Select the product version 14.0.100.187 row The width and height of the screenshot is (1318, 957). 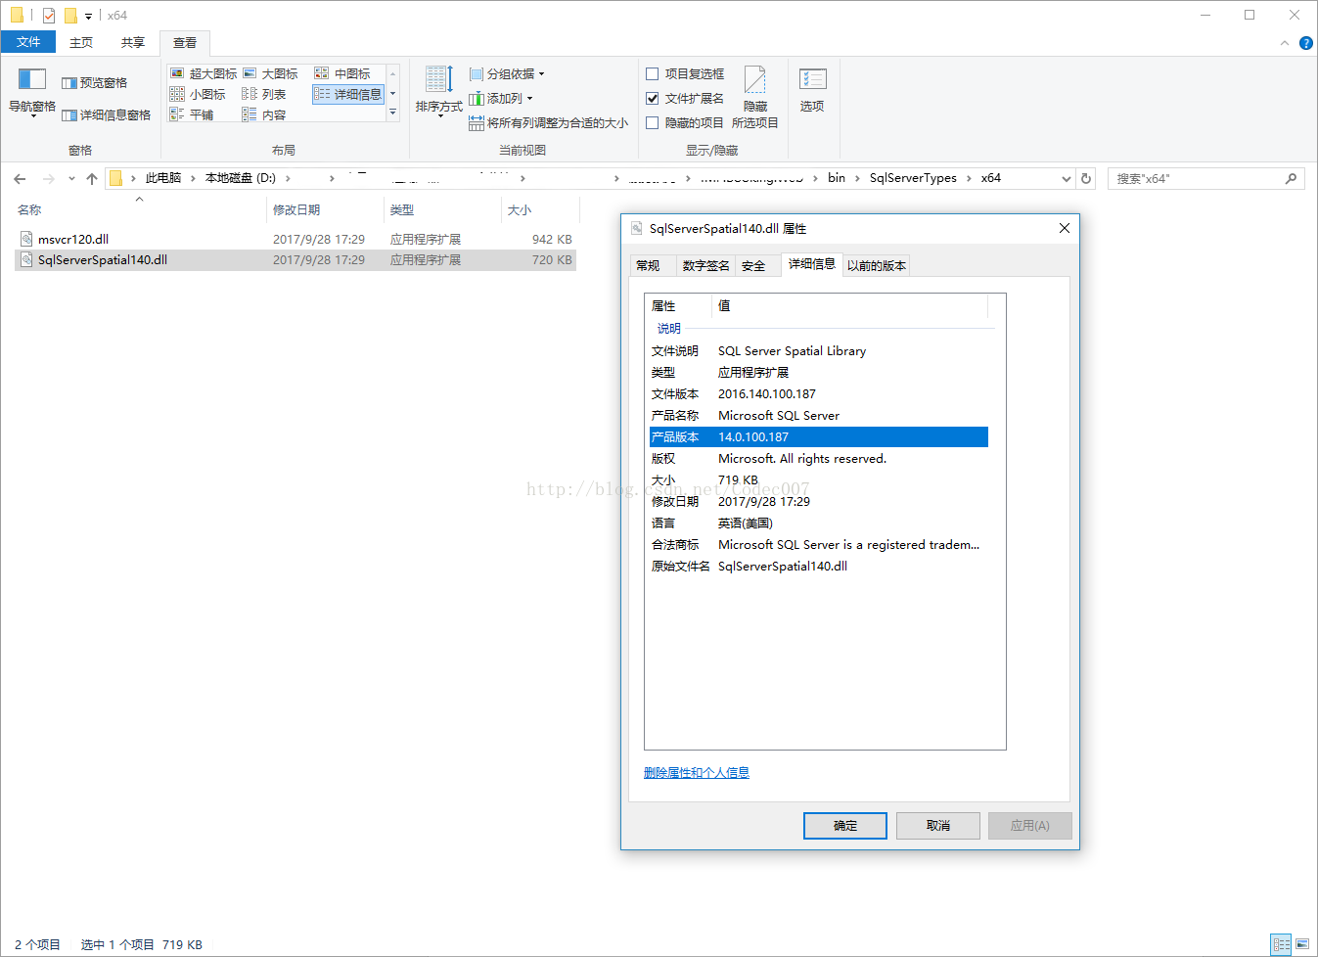tap(818, 437)
